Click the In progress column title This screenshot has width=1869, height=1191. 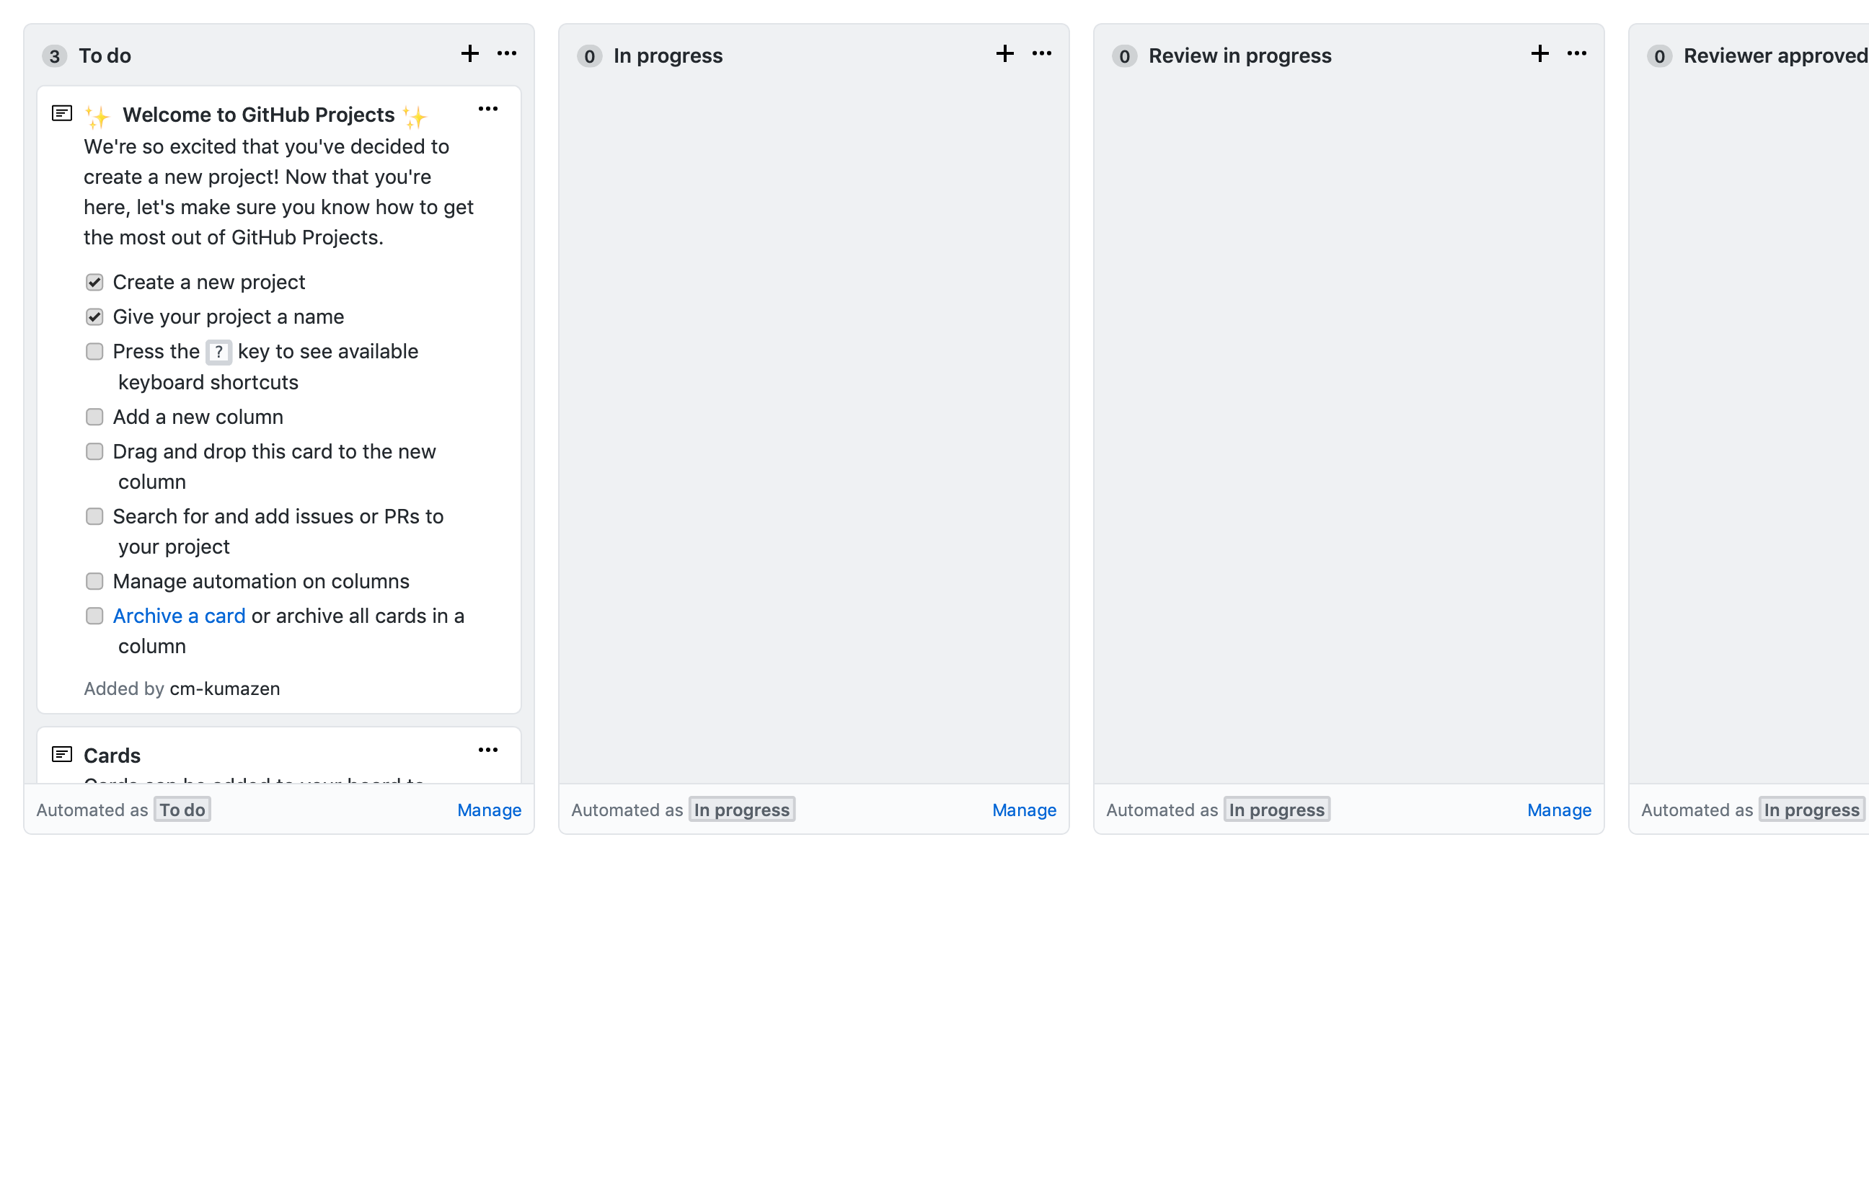click(x=668, y=56)
